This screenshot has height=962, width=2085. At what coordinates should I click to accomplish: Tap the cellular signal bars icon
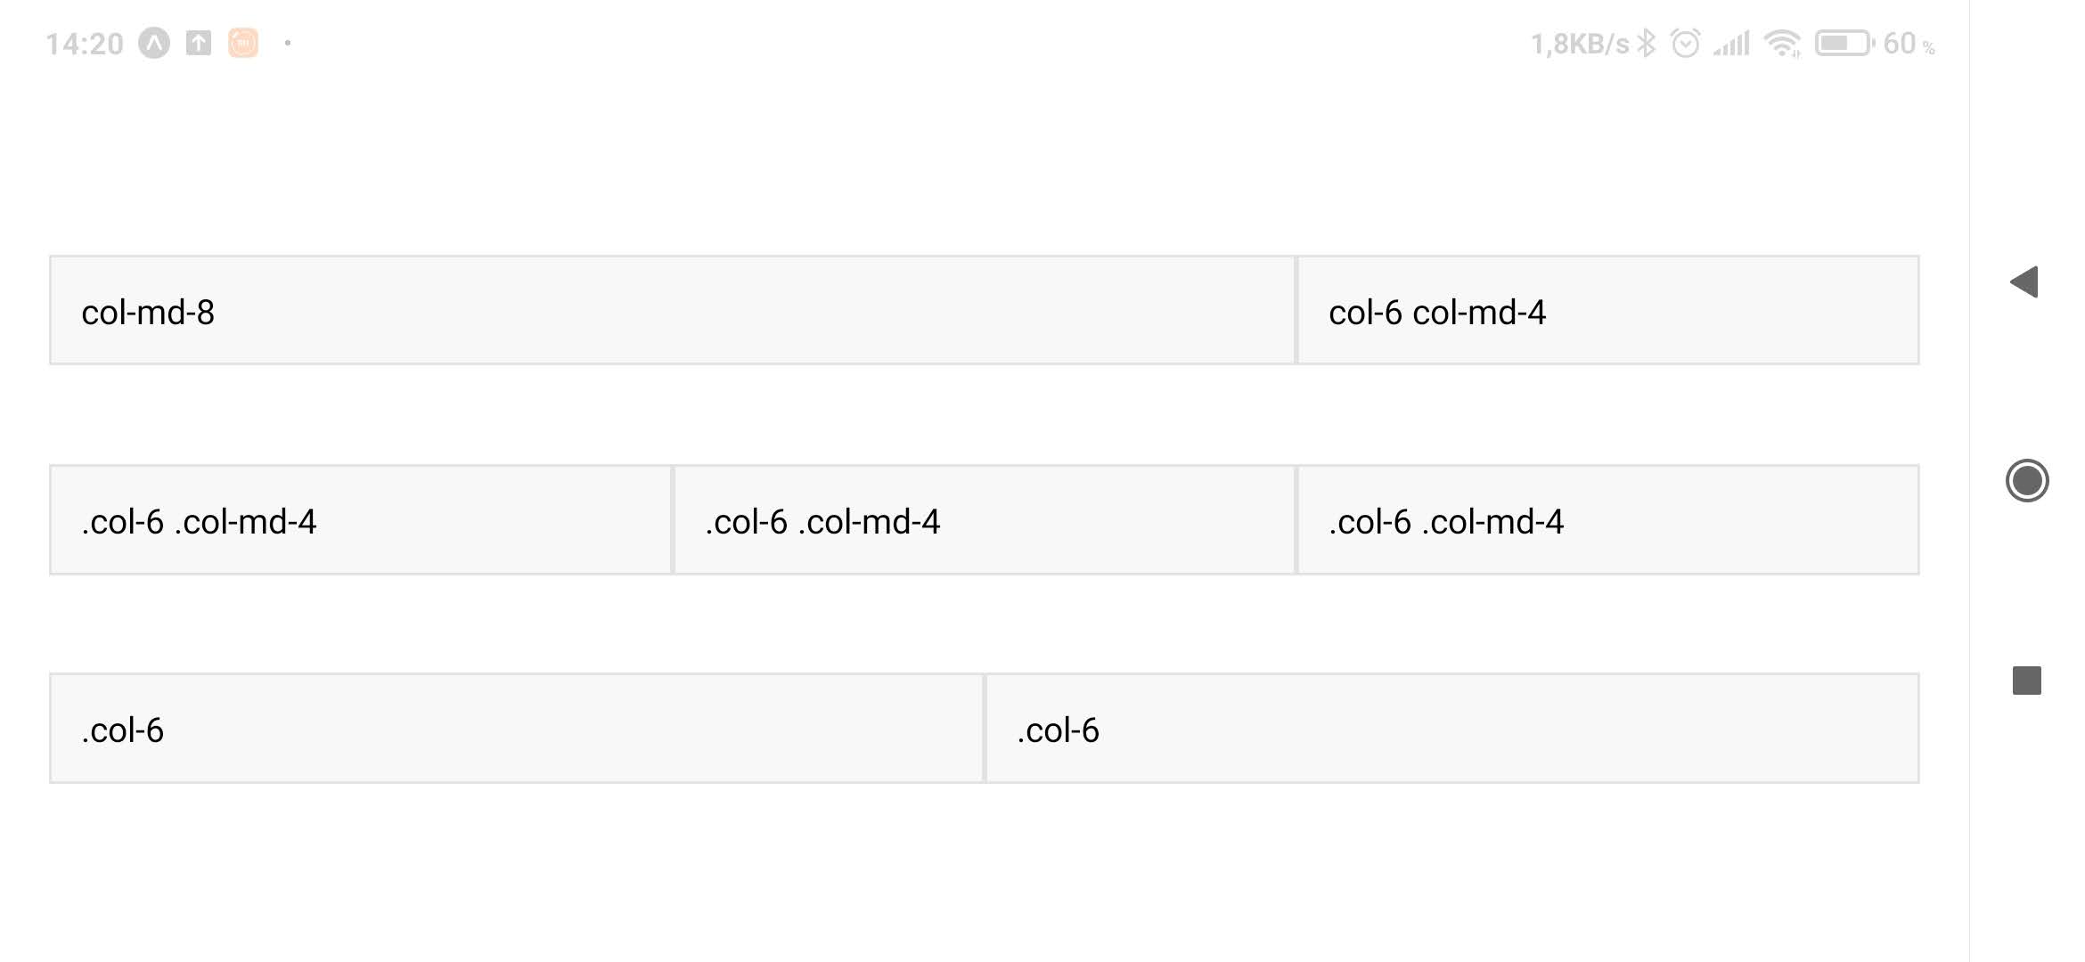[x=1732, y=43]
